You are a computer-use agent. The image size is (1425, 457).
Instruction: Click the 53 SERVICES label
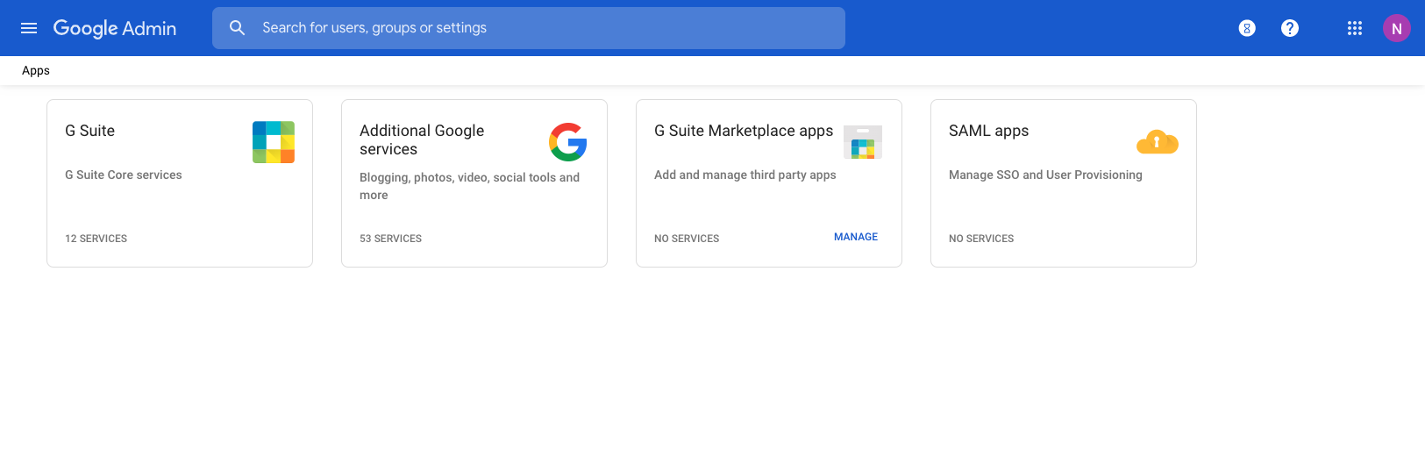click(x=391, y=239)
